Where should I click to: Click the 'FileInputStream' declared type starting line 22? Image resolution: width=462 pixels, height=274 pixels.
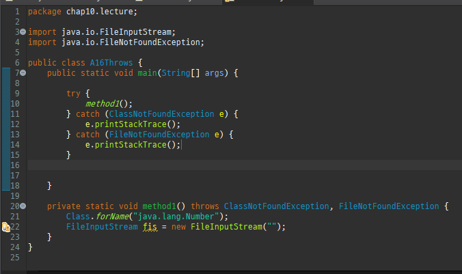(102, 227)
